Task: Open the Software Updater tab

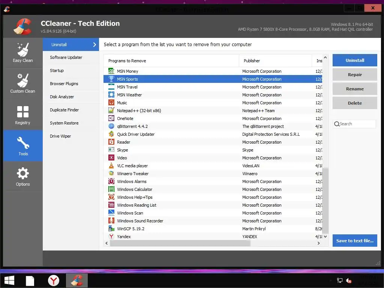Action: [71, 57]
